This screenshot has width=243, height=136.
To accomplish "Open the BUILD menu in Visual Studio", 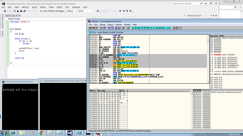I will (x=34, y=7).
